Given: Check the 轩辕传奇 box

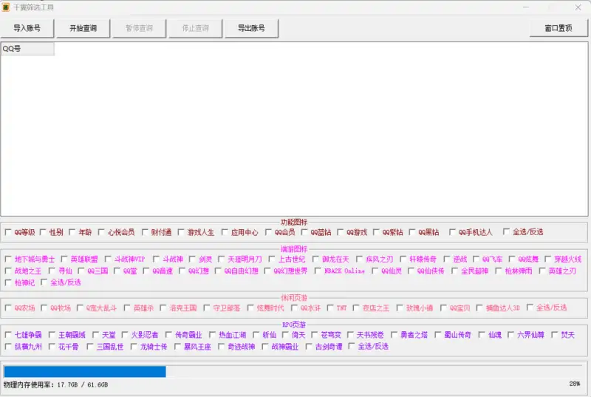Looking at the screenshot, I should (x=403, y=259).
